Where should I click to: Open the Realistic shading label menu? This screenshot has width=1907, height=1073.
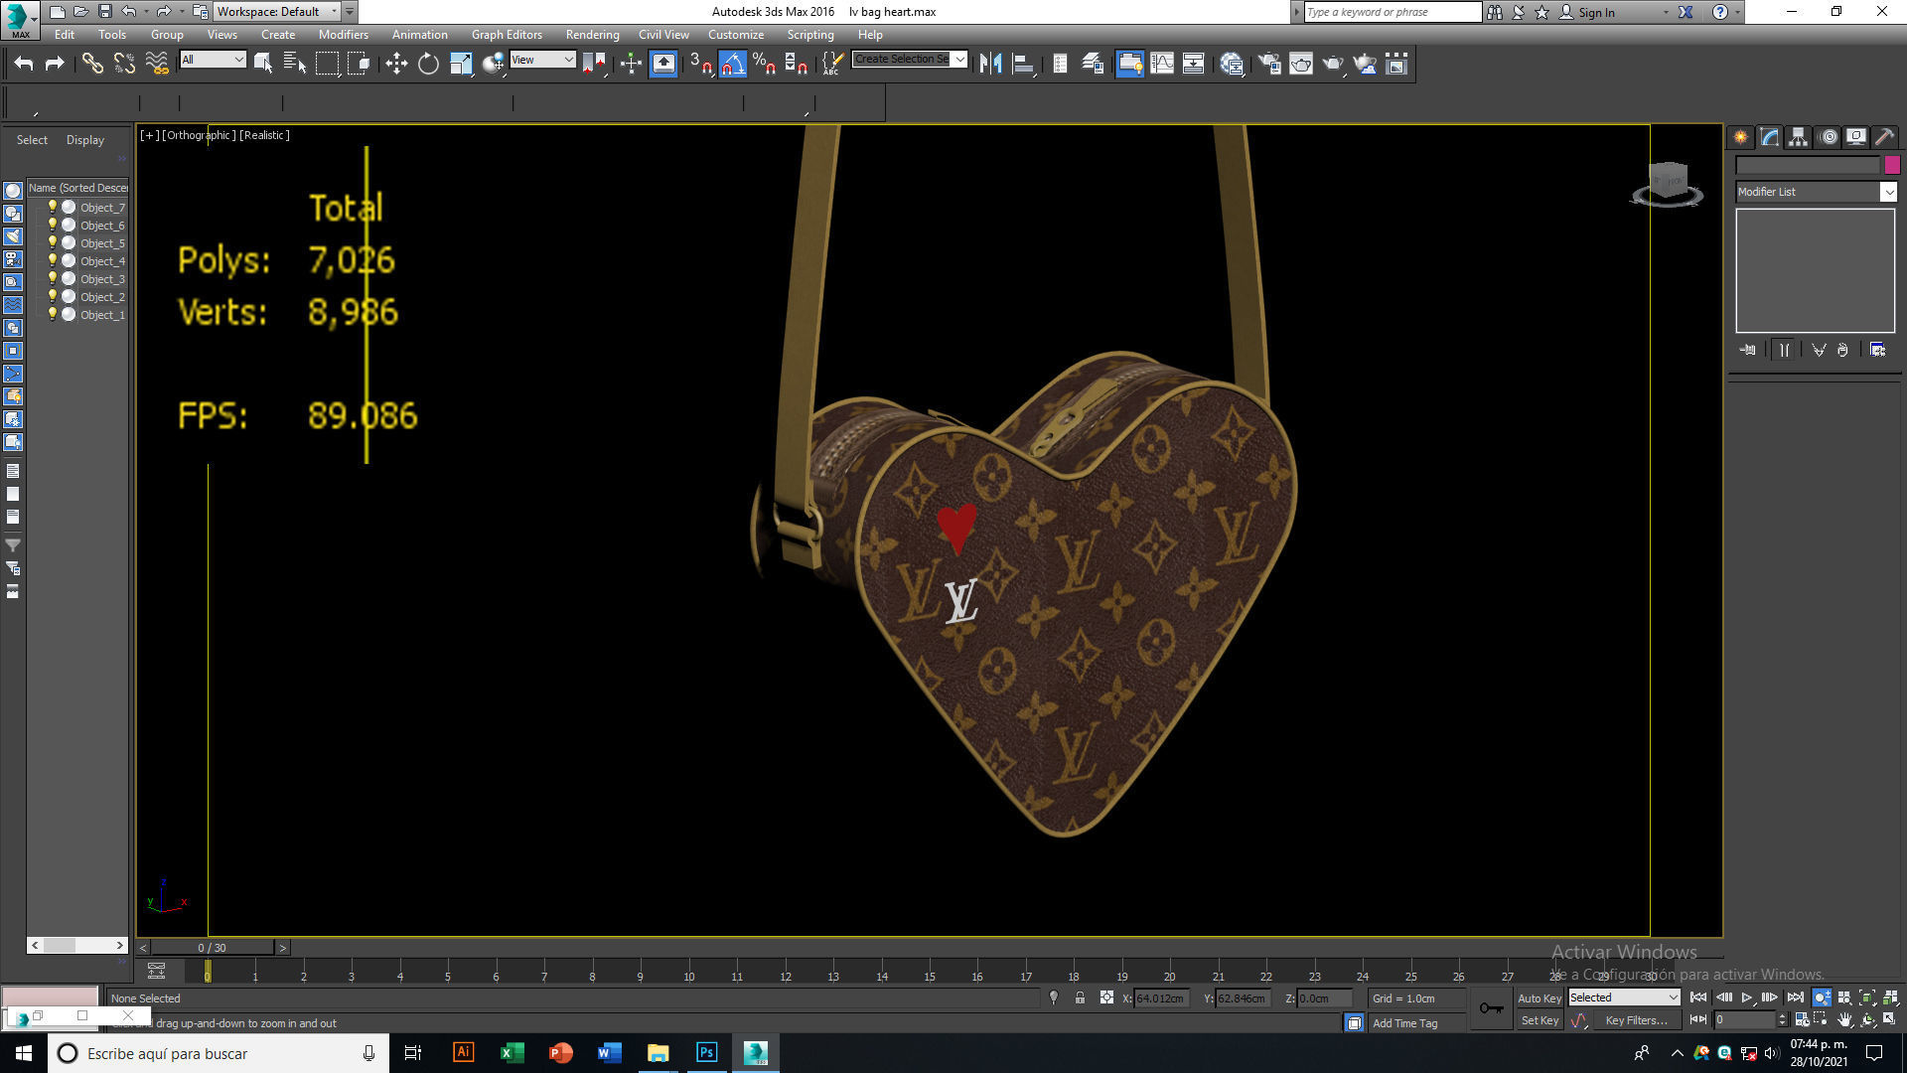click(x=264, y=135)
